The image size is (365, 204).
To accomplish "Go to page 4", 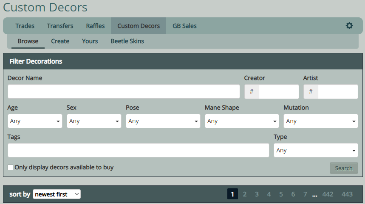I will (269, 194).
